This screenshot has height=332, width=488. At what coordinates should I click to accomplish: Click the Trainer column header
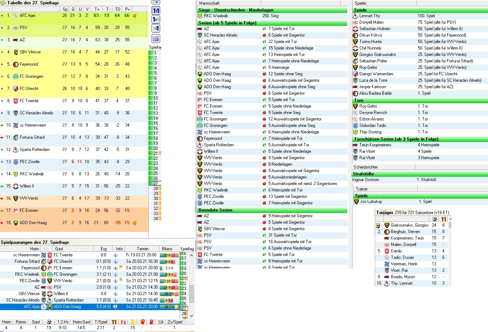pyautogui.click(x=385, y=189)
